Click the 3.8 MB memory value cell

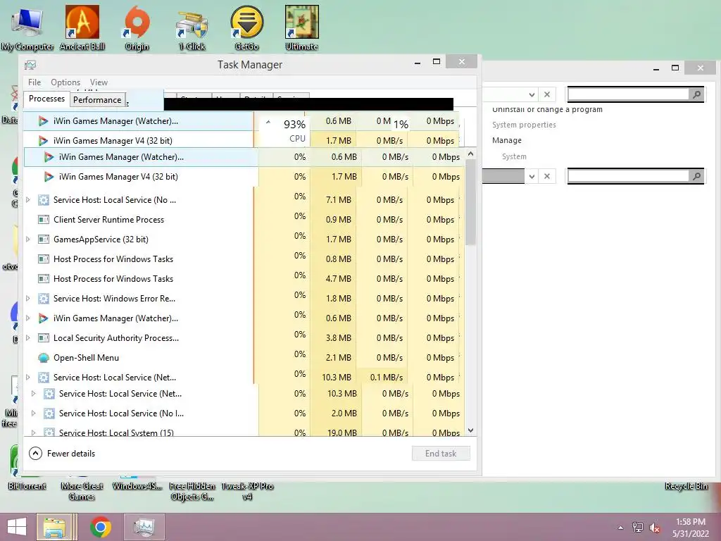tap(334, 337)
